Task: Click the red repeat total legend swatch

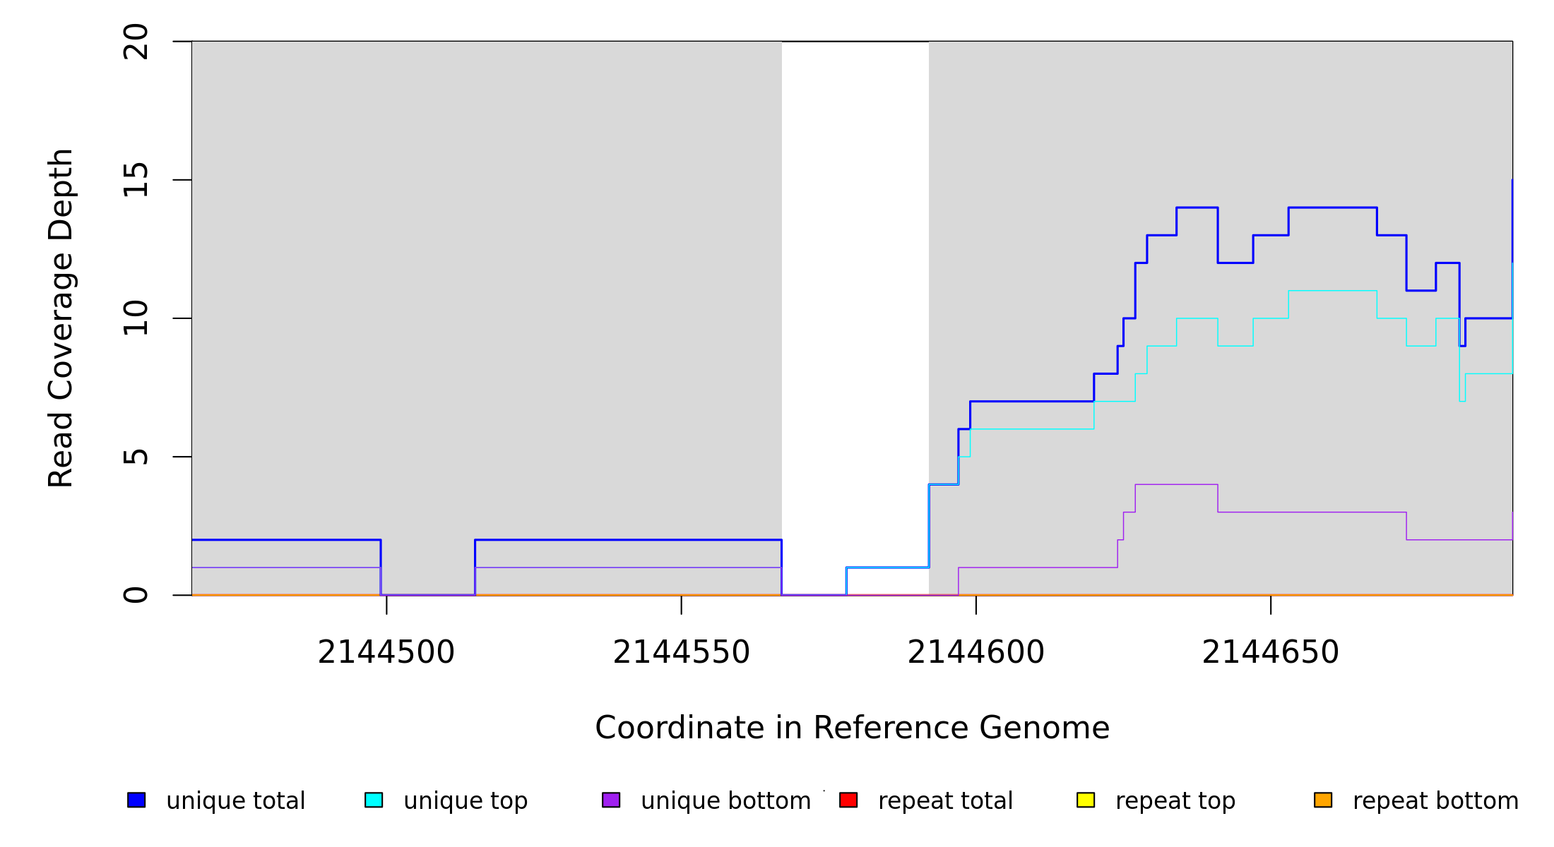Action: click(x=848, y=800)
